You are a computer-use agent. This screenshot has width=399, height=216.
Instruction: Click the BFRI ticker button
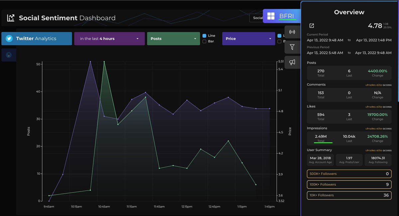pyautogui.click(x=281, y=16)
